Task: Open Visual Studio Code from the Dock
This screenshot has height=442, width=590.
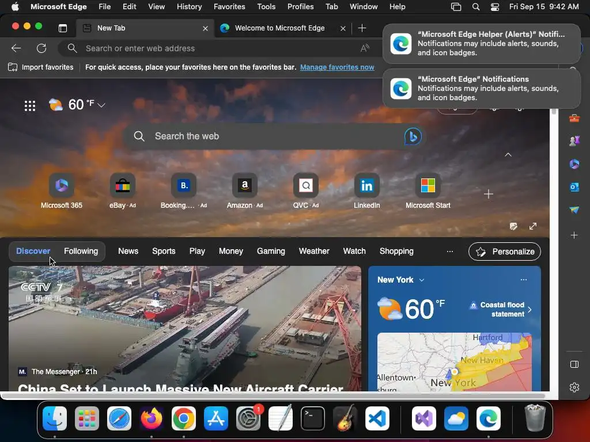Action: 377,418
